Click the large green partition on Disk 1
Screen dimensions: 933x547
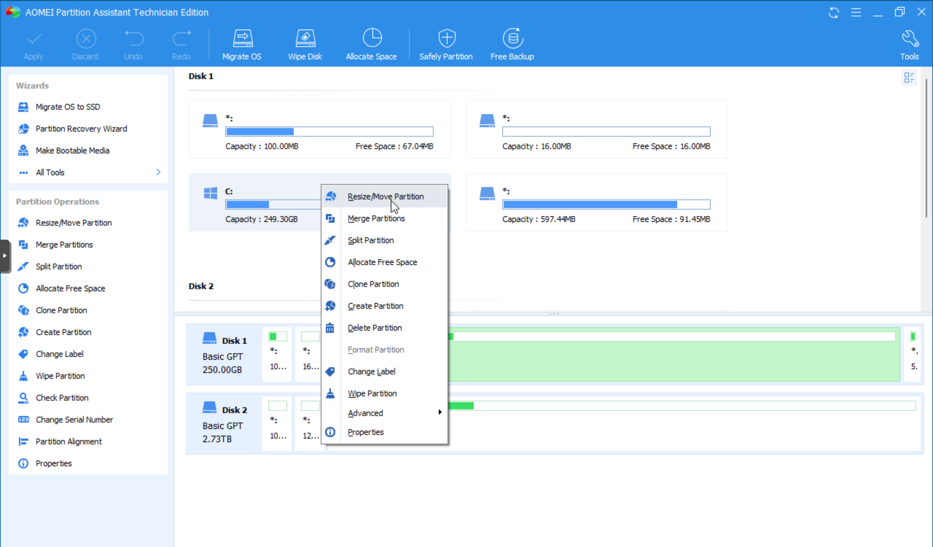tap(674, 354)
